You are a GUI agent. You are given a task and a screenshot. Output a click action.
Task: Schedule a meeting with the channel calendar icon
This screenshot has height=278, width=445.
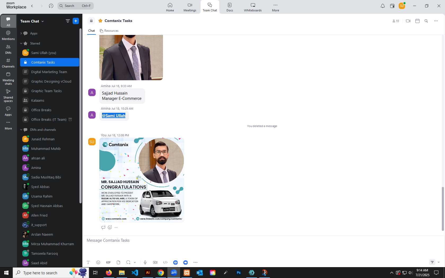tap(417, 21)
